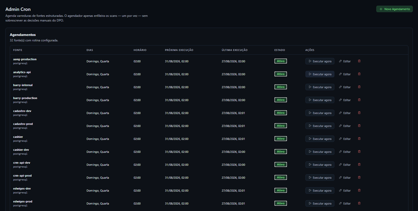418x211 pixels.
Task: Edit the analytics-api schedule
Action: [x=345, y=74]
